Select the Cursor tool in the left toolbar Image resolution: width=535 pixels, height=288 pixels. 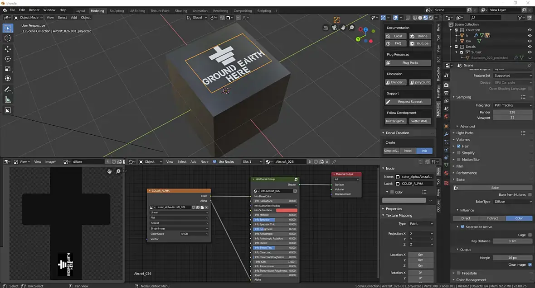8,38
